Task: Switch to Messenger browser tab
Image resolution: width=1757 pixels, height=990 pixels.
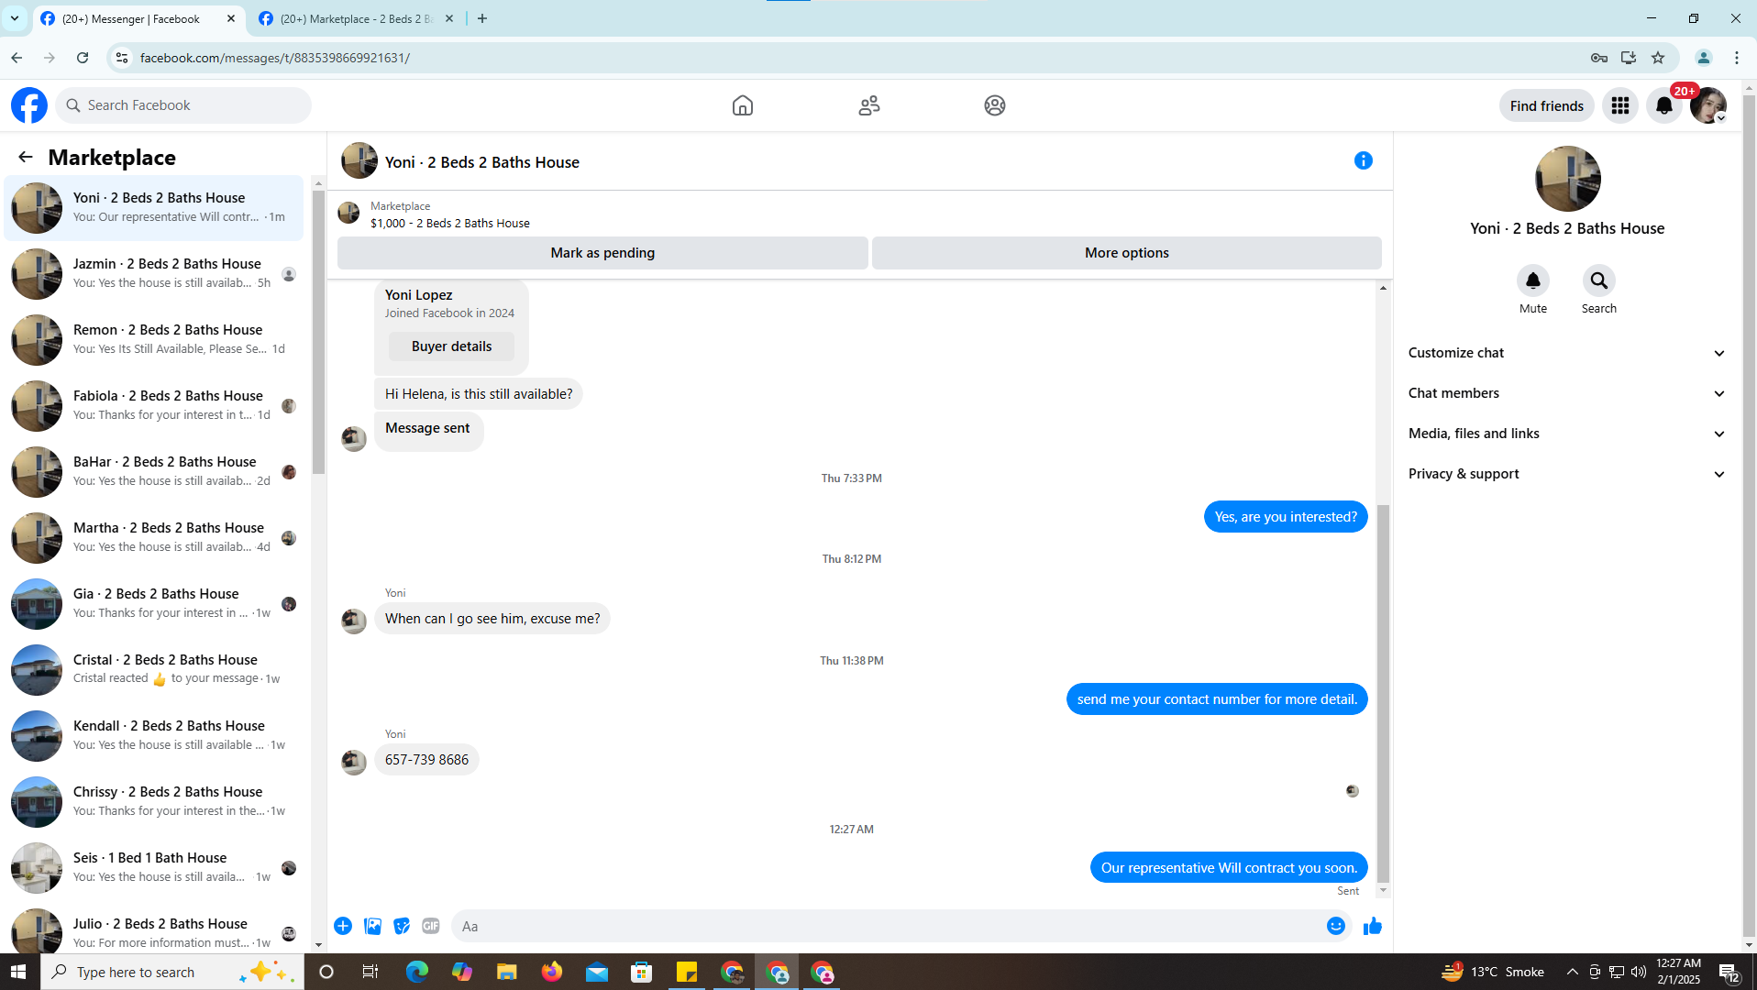Action: click(x=138, y=19)
